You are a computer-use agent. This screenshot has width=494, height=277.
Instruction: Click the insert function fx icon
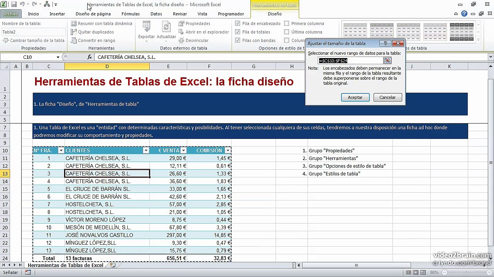90,57
